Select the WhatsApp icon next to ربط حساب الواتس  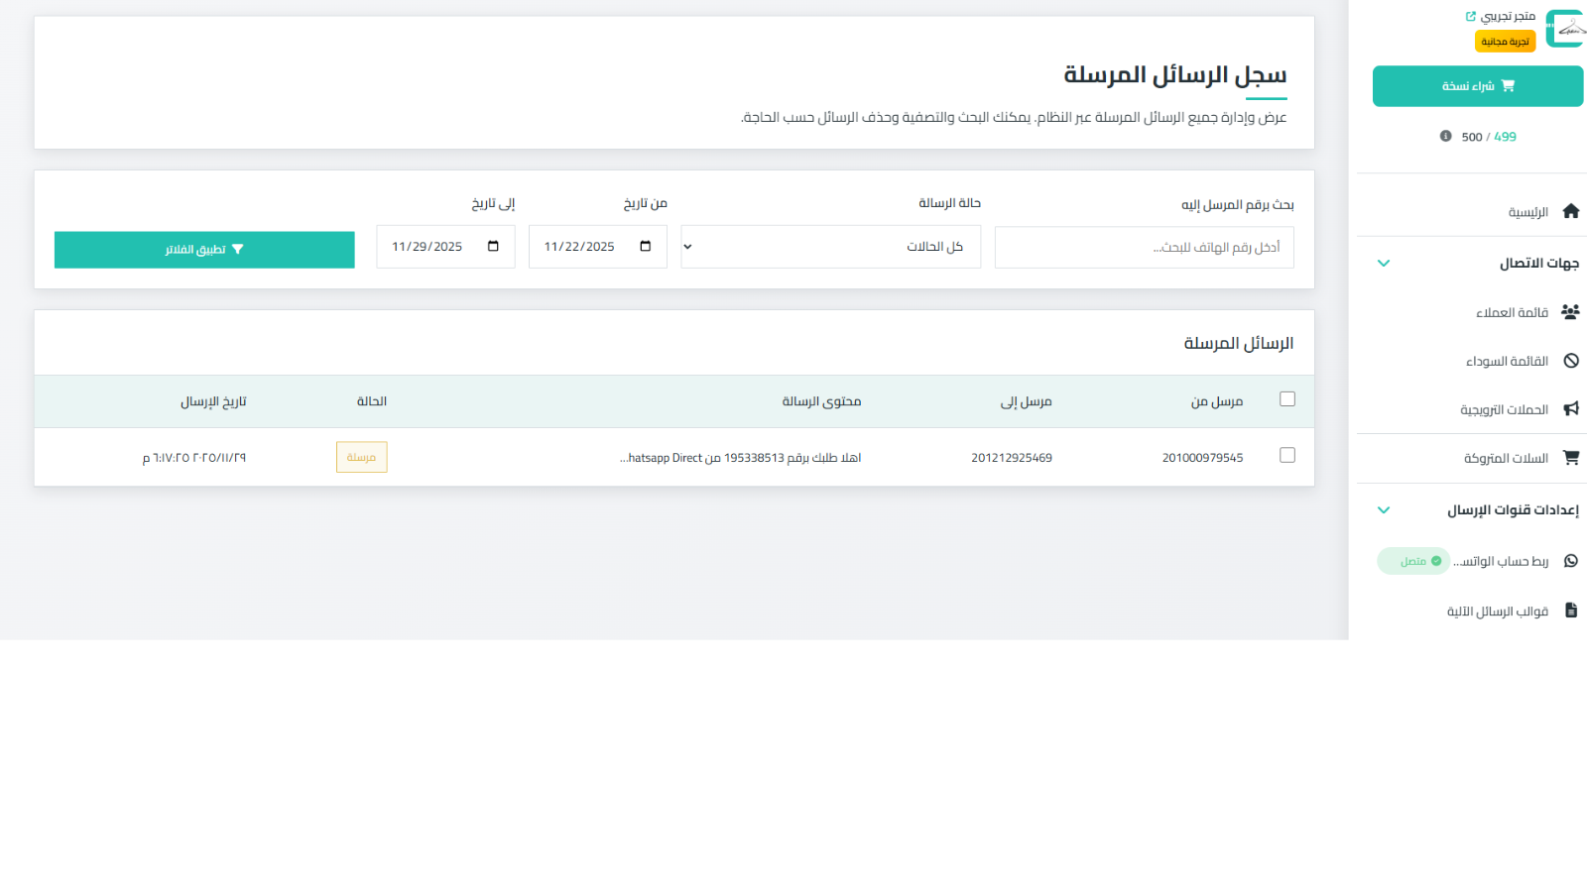1570,560
